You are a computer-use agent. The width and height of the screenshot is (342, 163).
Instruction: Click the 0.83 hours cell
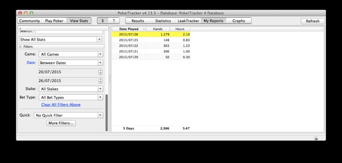[180, 40]
